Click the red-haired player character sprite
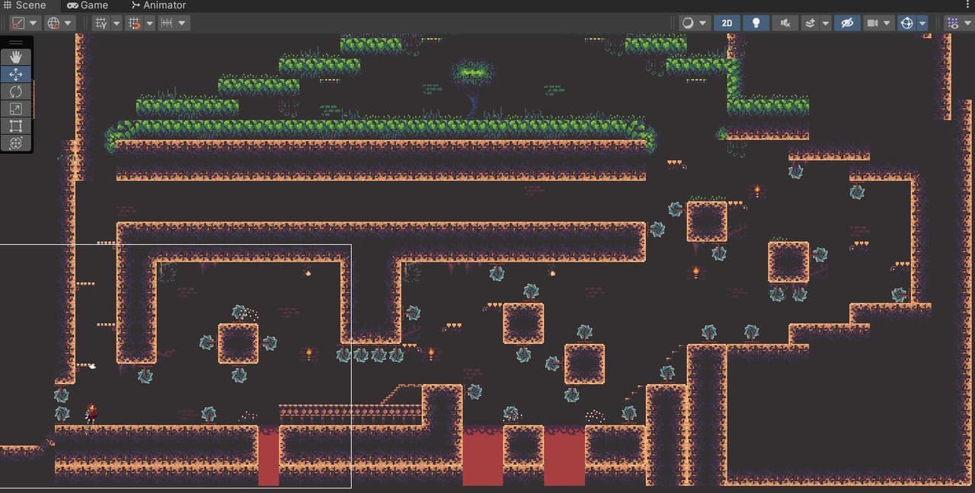 91,413
